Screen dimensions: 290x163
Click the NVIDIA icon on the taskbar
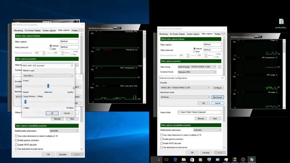point(235,159)
